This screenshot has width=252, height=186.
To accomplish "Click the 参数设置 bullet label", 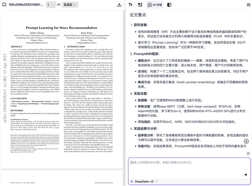I will [x=144, y=107].
